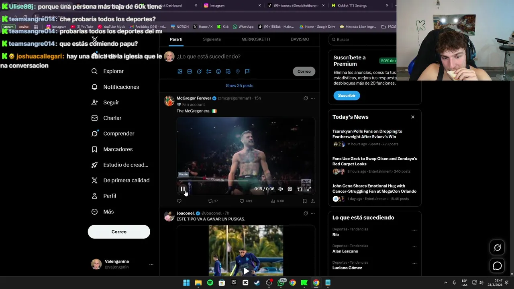
Task: Open 'Tsarukyan Polls Fans' news story
Action: pos(375,138)
